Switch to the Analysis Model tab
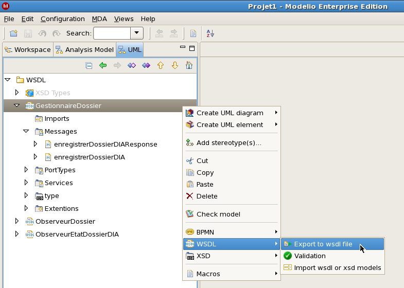The image size is (404, 288). pyautogui.click(x=85, y=50)
